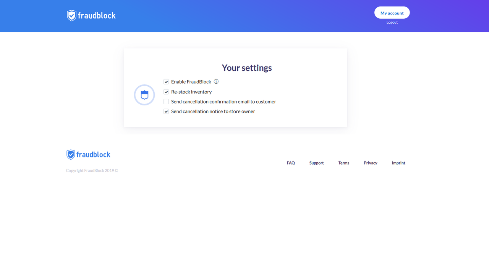Click the circular shield badge in settings
Viewport: 489px width, 275px height.
(144, 95)
